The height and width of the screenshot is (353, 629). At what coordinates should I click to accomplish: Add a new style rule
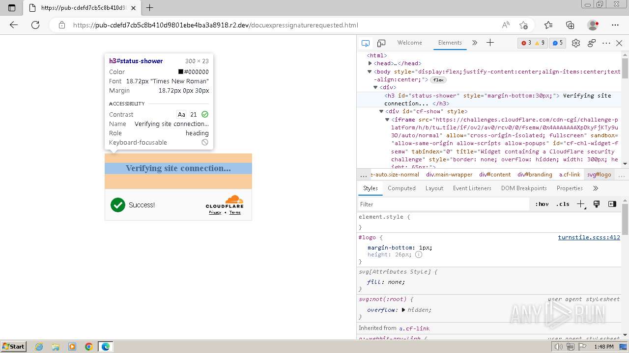tap(580, 204)
